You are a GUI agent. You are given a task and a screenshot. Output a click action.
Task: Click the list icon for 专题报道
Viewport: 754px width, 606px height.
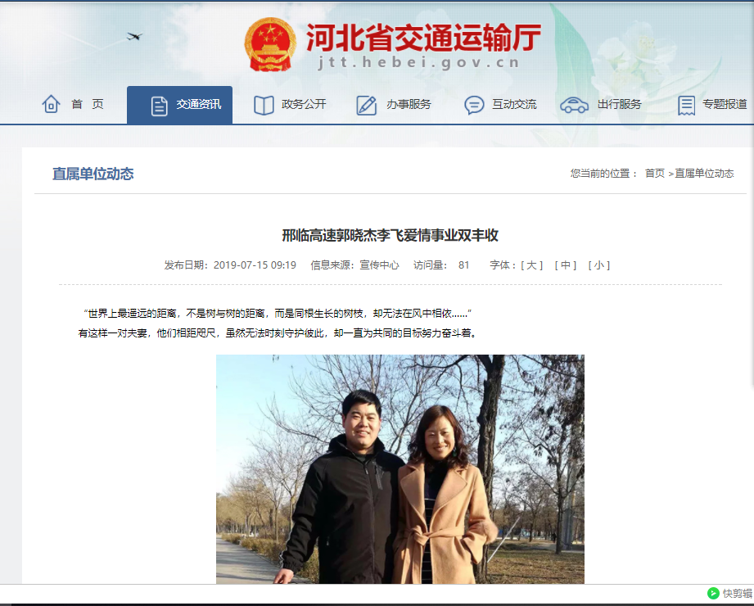coord(686,106)
